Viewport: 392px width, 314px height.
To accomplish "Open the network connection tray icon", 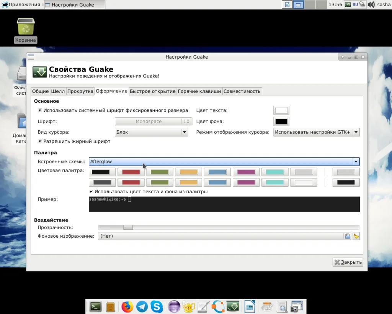I will point(362,5).
